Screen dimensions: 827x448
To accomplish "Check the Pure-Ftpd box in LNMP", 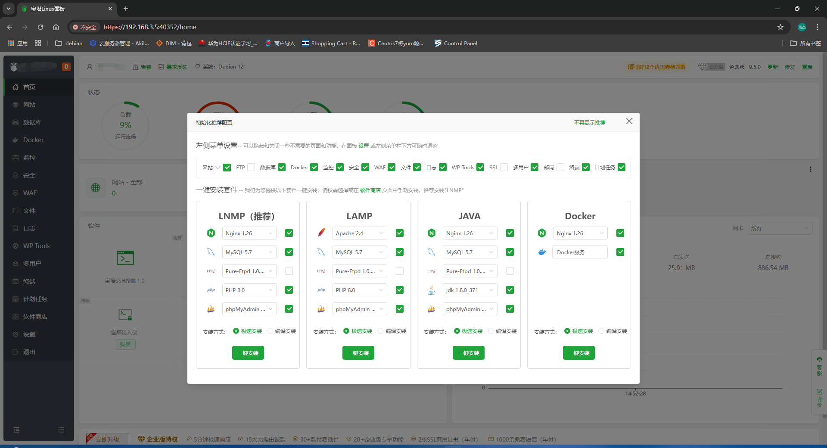I will tap(289, 271).
